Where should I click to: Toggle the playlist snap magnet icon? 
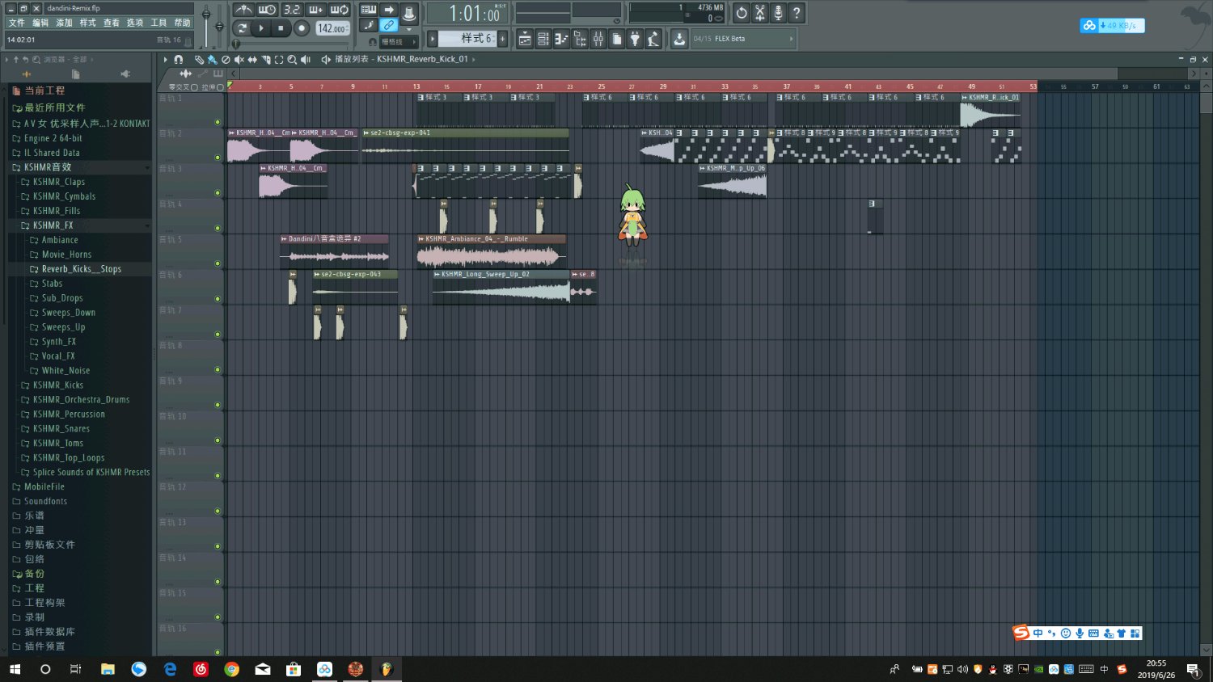click(179, 60)
